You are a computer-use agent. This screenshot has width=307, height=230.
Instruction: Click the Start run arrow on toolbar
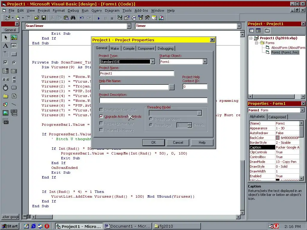point(99,18)
